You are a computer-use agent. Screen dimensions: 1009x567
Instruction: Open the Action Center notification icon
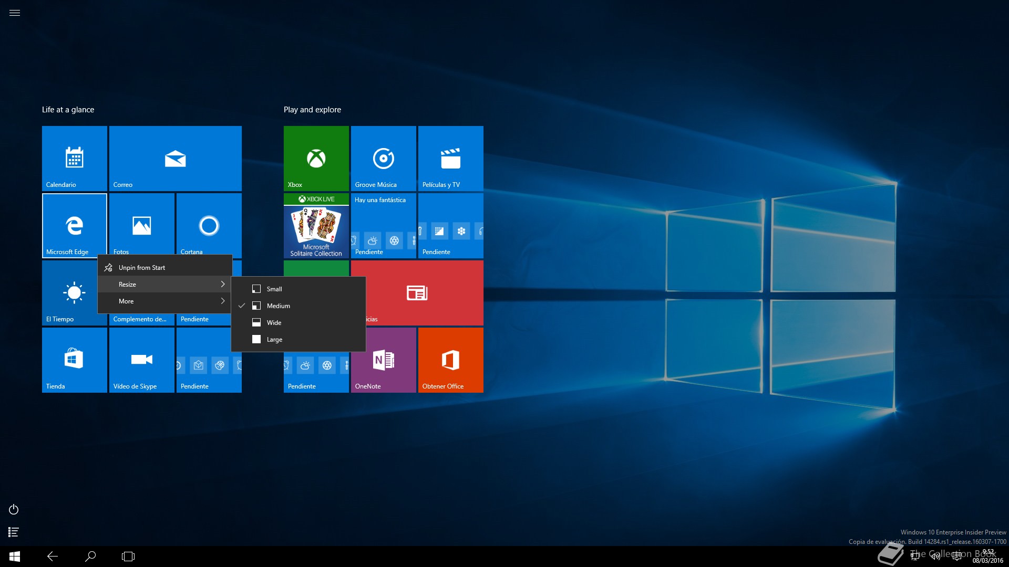pyautogui.click(x=957, y=556)
